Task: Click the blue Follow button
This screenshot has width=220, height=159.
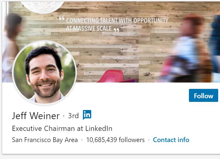Action: pyautogui.click(x=203, y=96)
